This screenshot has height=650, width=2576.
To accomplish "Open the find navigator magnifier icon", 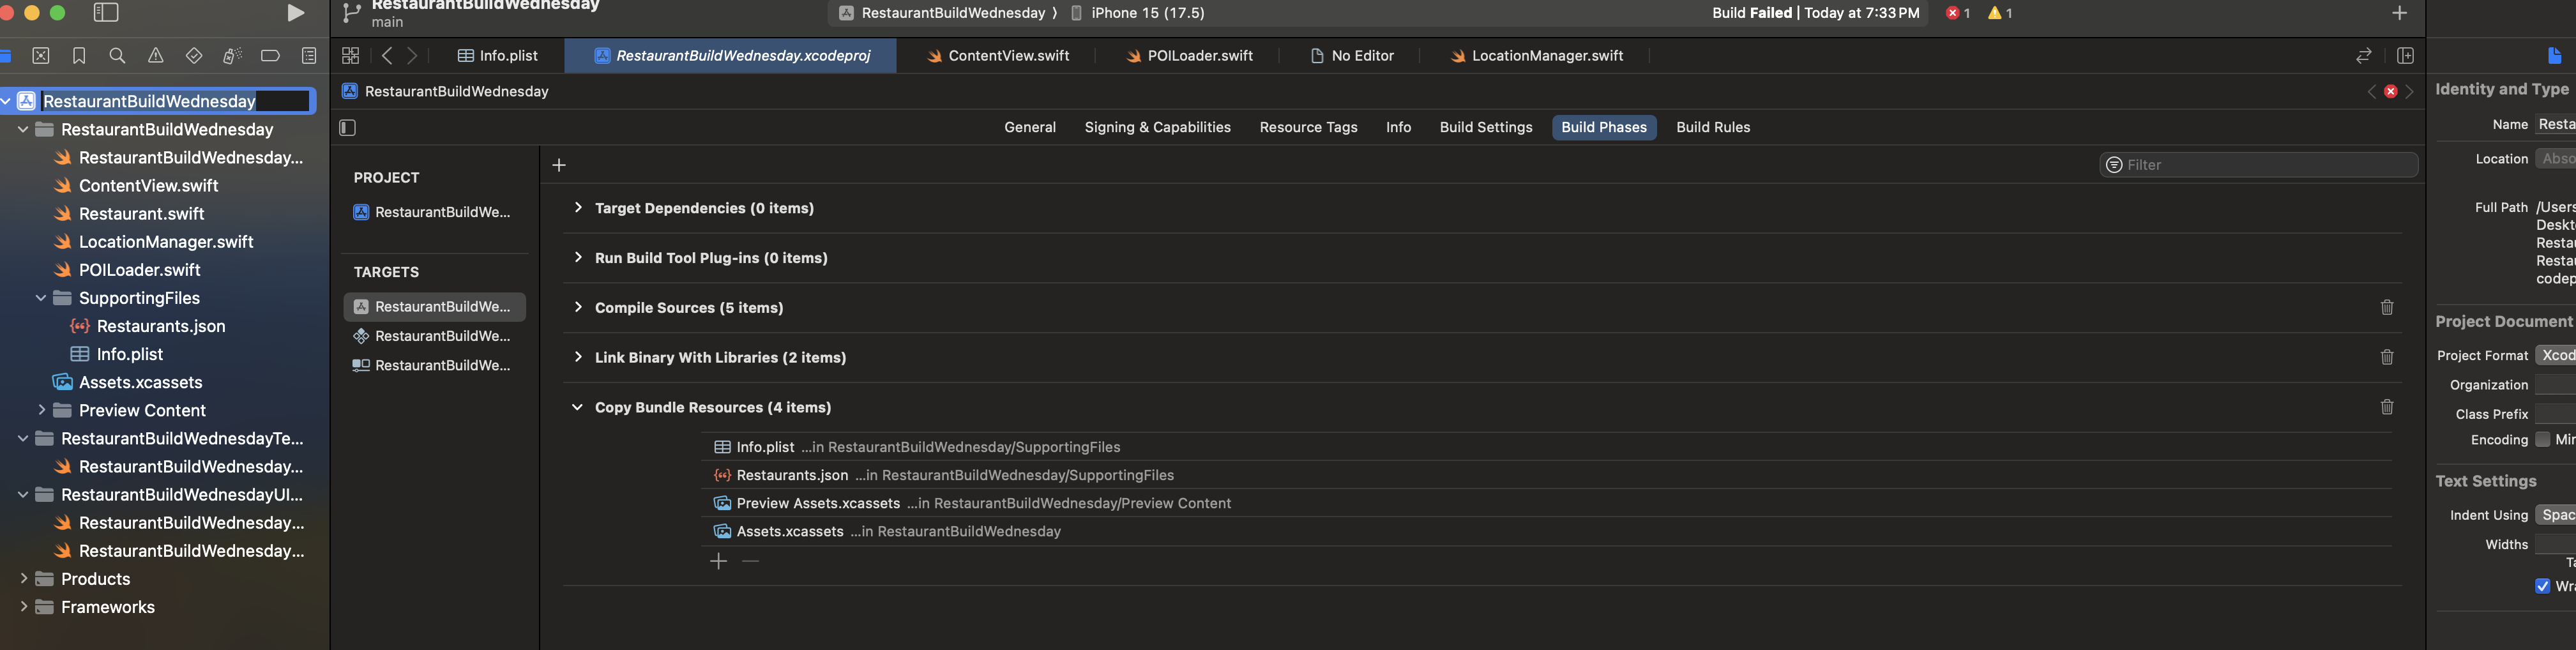I will point(117,56).
